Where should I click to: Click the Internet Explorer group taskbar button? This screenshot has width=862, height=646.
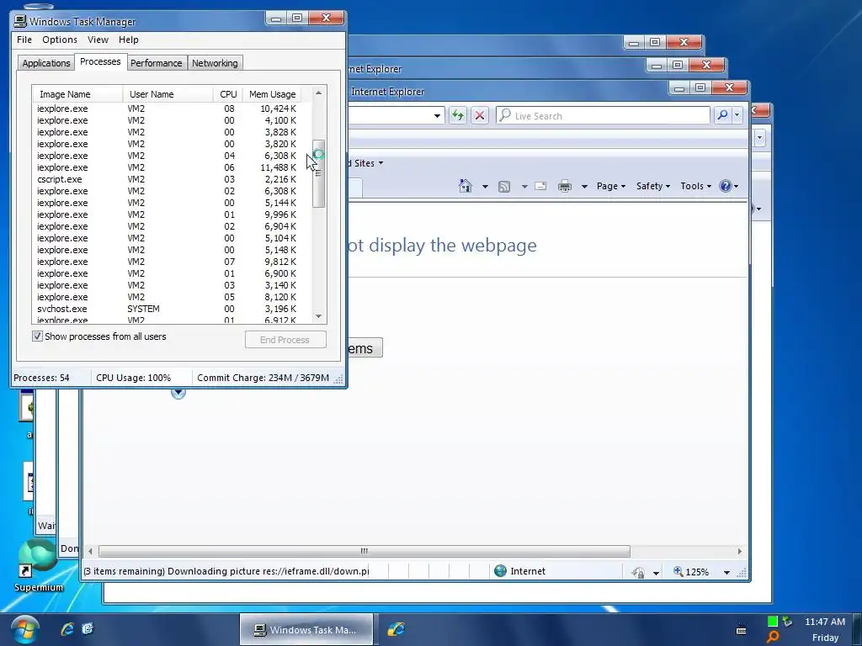[x=396, y=629]
